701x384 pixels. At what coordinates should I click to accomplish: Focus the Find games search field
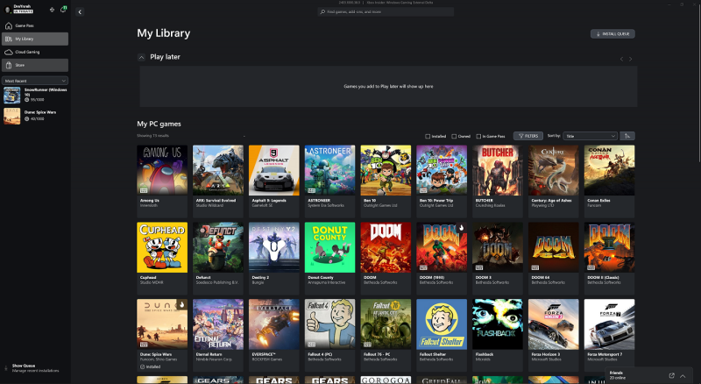[386, 12]
